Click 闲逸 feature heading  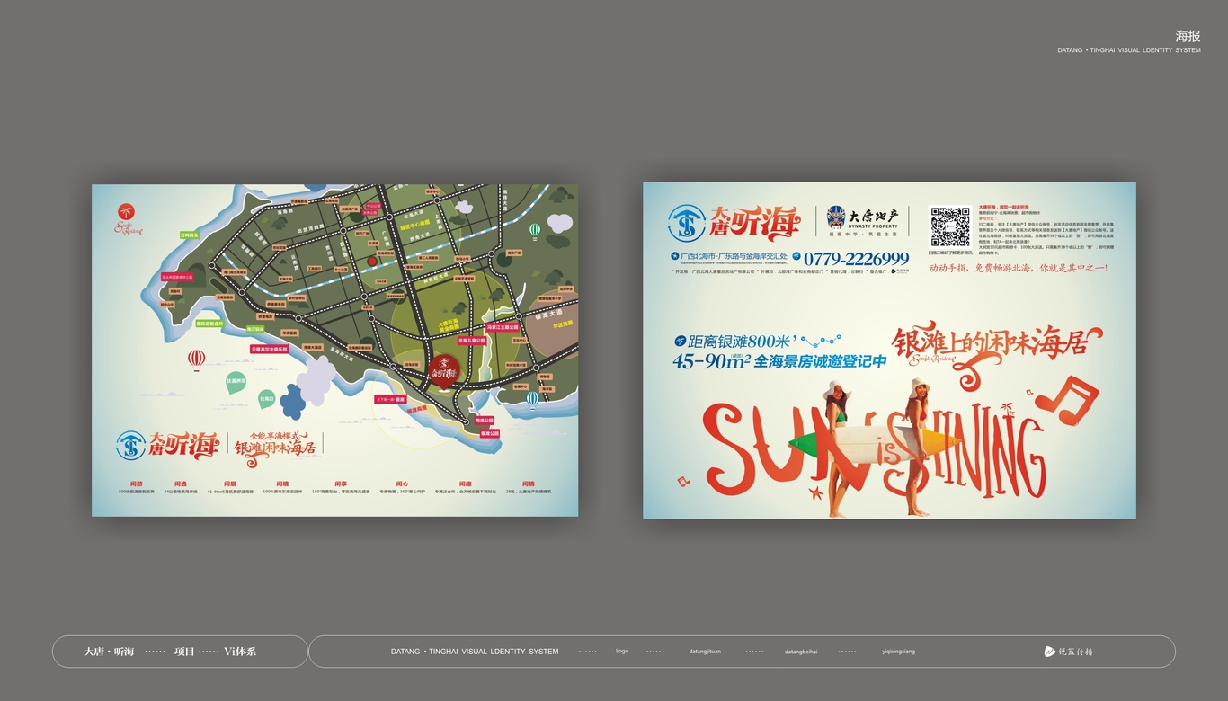point(182,484)
